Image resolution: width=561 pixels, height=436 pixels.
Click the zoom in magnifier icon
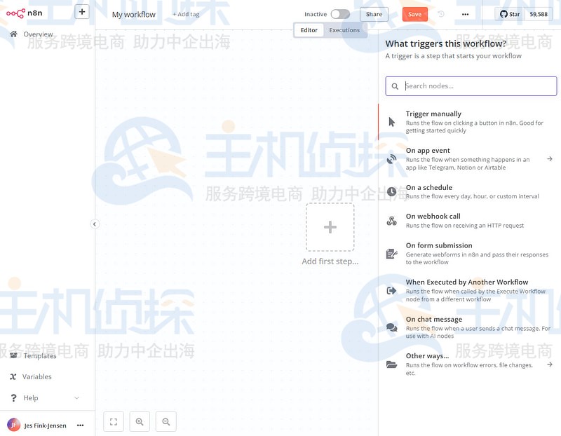point(140,421)
